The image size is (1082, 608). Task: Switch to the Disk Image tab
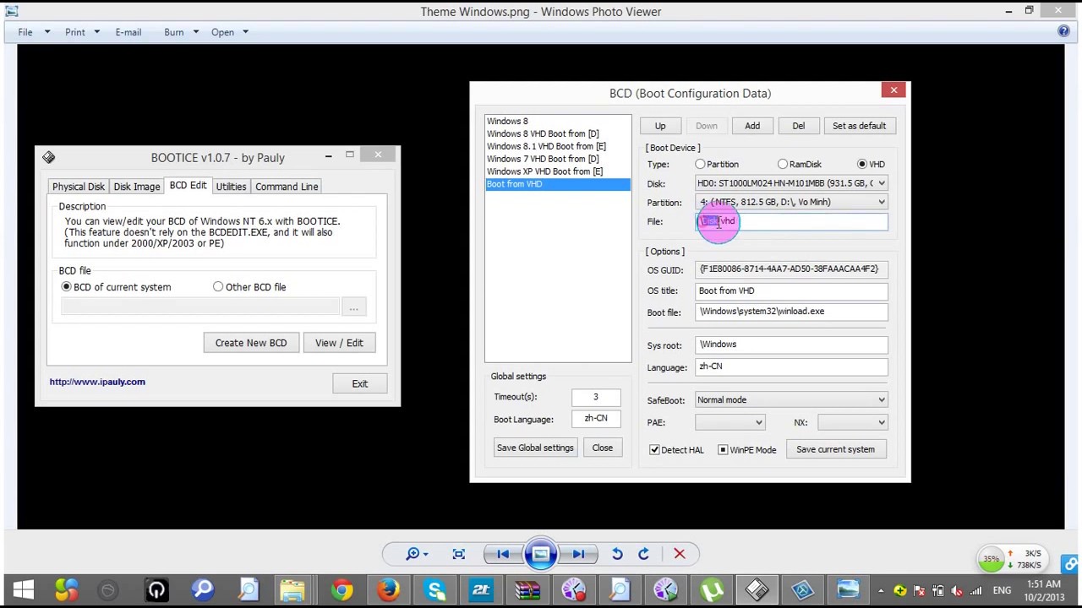point(136,187)
